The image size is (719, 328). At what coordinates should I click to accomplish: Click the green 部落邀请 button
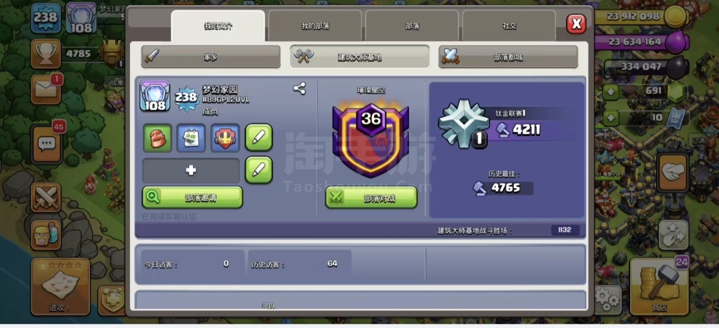(x=192, y=198)
